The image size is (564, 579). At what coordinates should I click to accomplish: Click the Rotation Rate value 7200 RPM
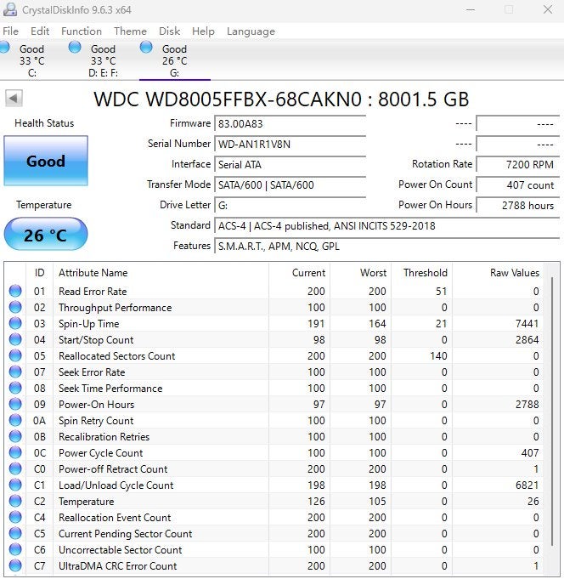(518, 164)
